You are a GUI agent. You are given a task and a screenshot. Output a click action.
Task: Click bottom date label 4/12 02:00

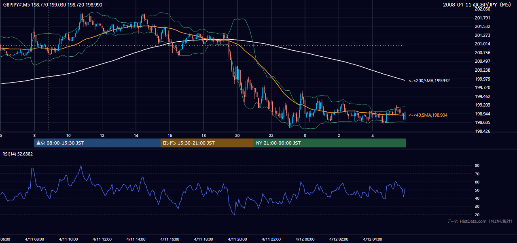coord(339,239)
